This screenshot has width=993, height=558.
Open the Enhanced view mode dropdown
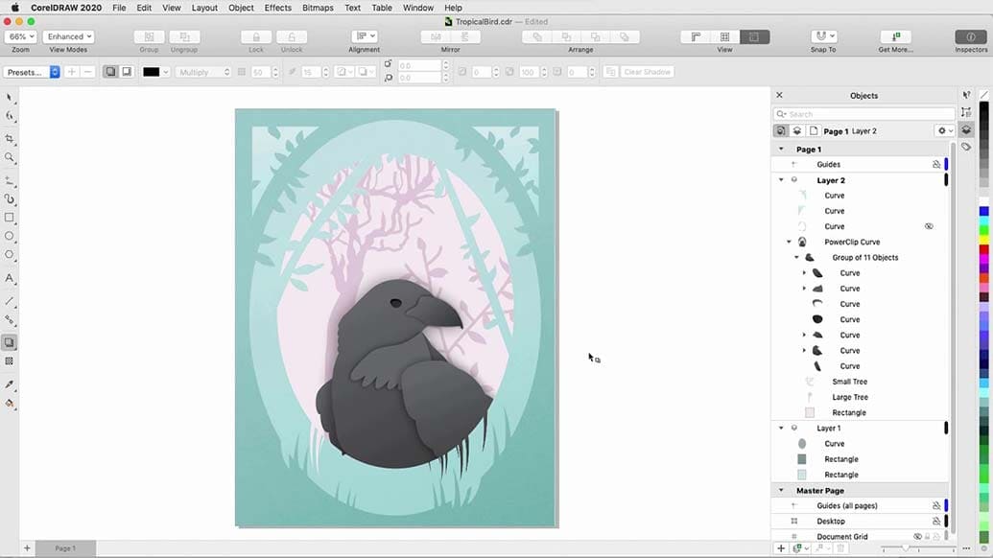click(68, 36)
